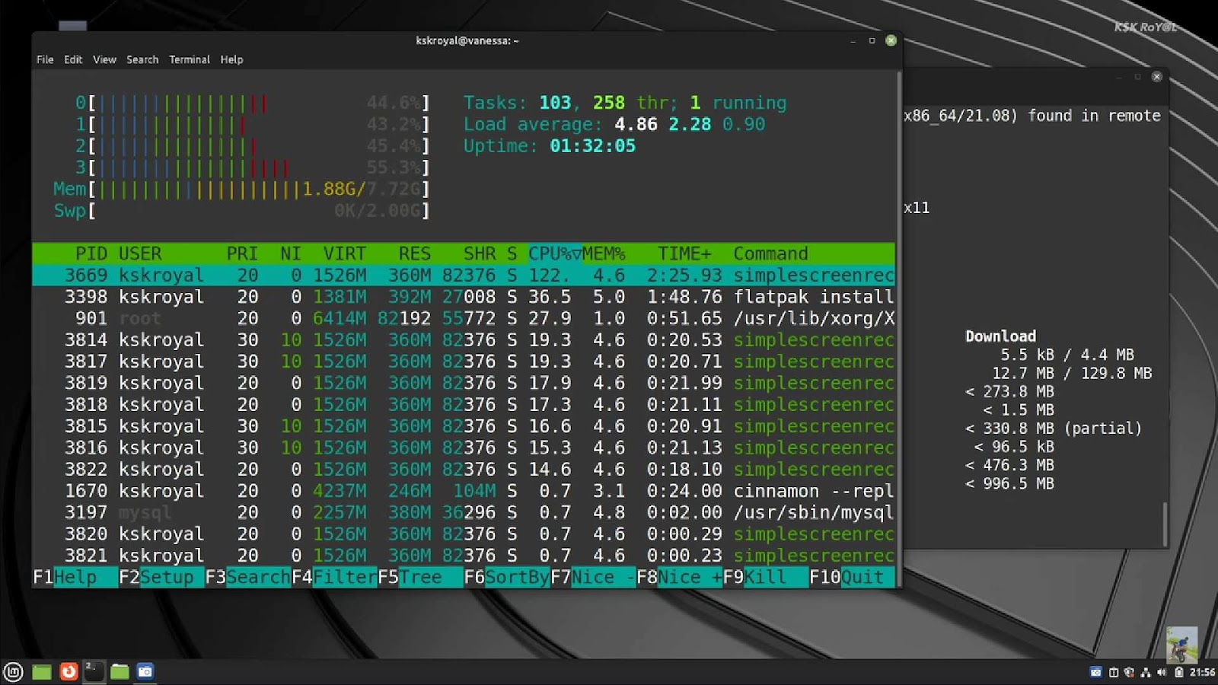Open screen recorder window button in panel

pyautogui.click(x=145, y=671)
